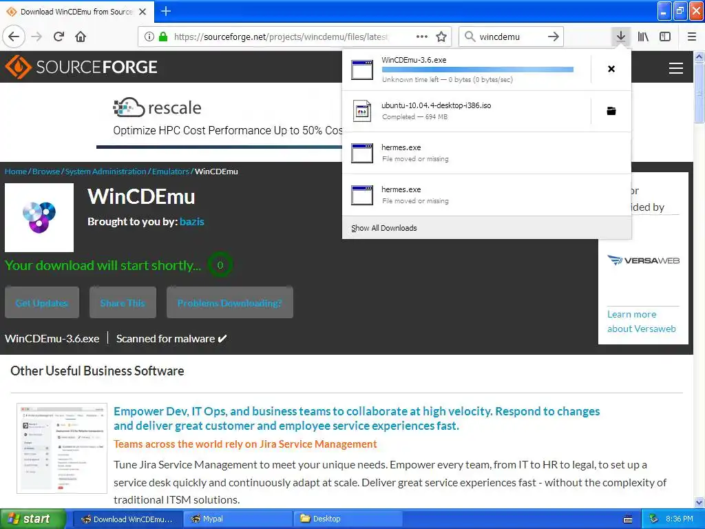Click the Get Updates button
This screenshot has width=705, height=529.
[x=42, y=303]
